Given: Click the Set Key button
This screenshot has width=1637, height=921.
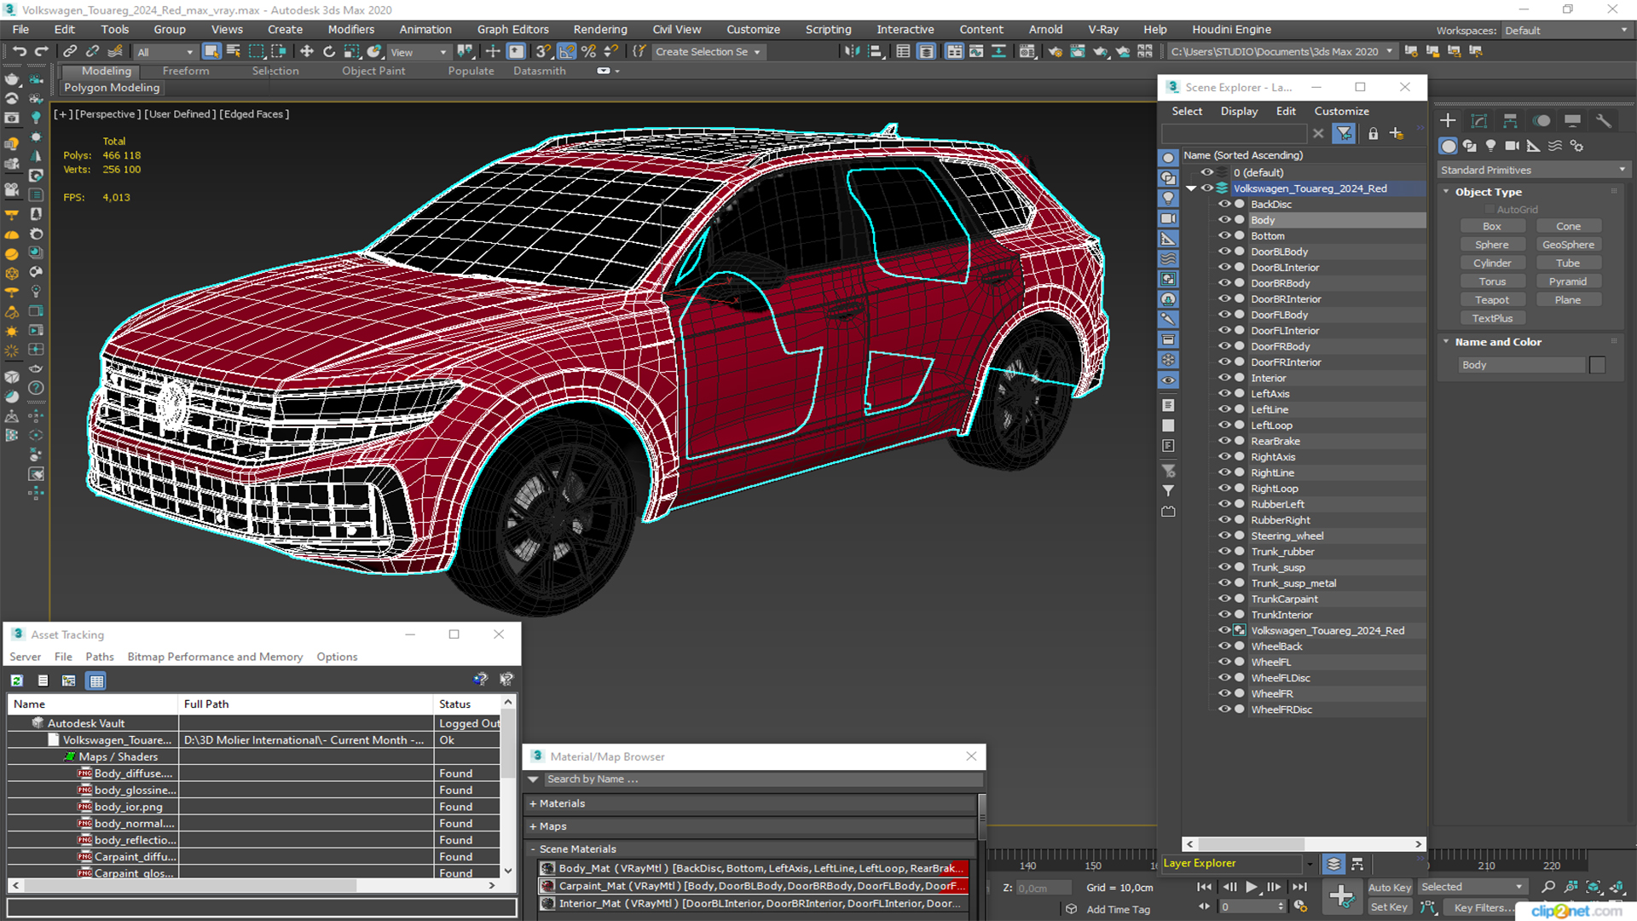Looking at the screenshot, I should (x=1389, y=907).
